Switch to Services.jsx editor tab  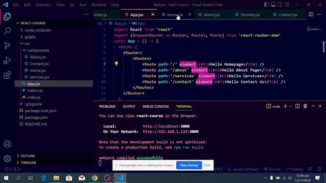click(x=250, y=15)
